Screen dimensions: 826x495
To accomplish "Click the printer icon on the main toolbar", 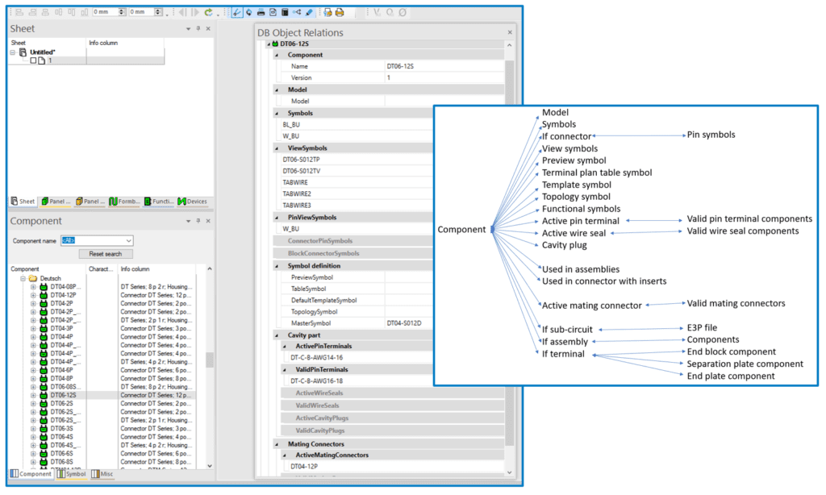I will tap(261, 11).
